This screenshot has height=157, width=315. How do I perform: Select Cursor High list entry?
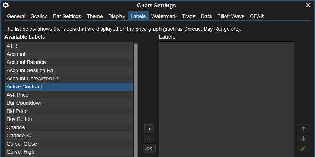point(69,152)
